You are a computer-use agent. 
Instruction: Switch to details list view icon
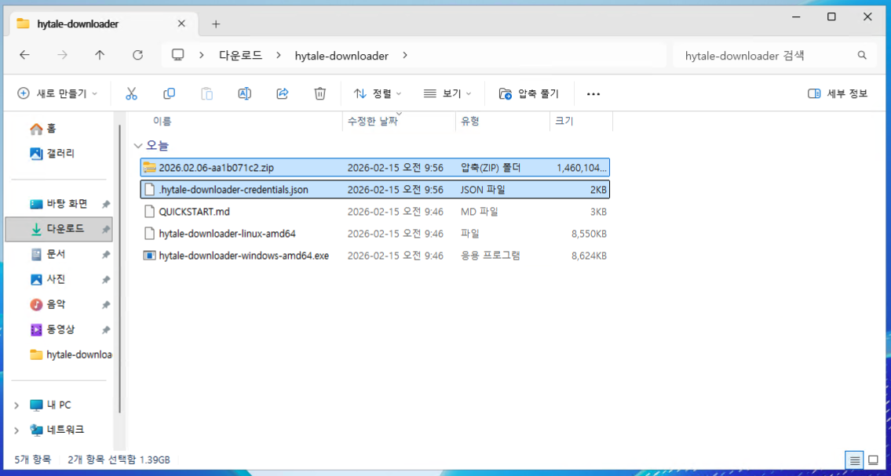[x=853, y=460]
